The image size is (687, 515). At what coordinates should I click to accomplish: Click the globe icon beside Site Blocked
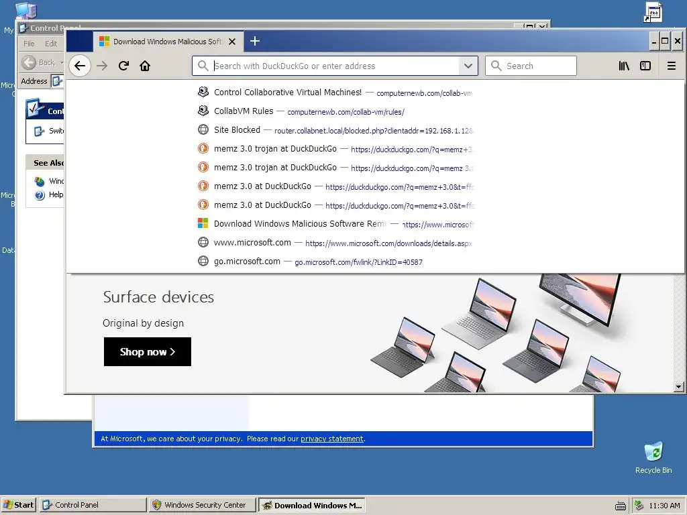203,129
